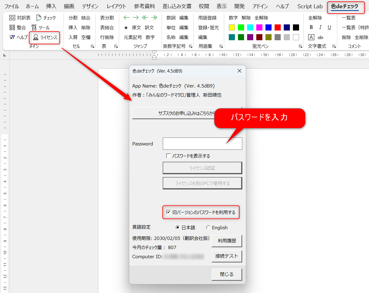Expand the セル group dialog launcher
Viewport: 369px width, 293px height.
coord(92,46)
